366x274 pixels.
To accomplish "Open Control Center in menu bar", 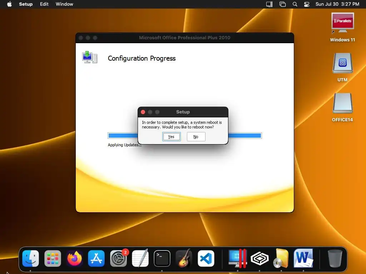I will (306, 4).
